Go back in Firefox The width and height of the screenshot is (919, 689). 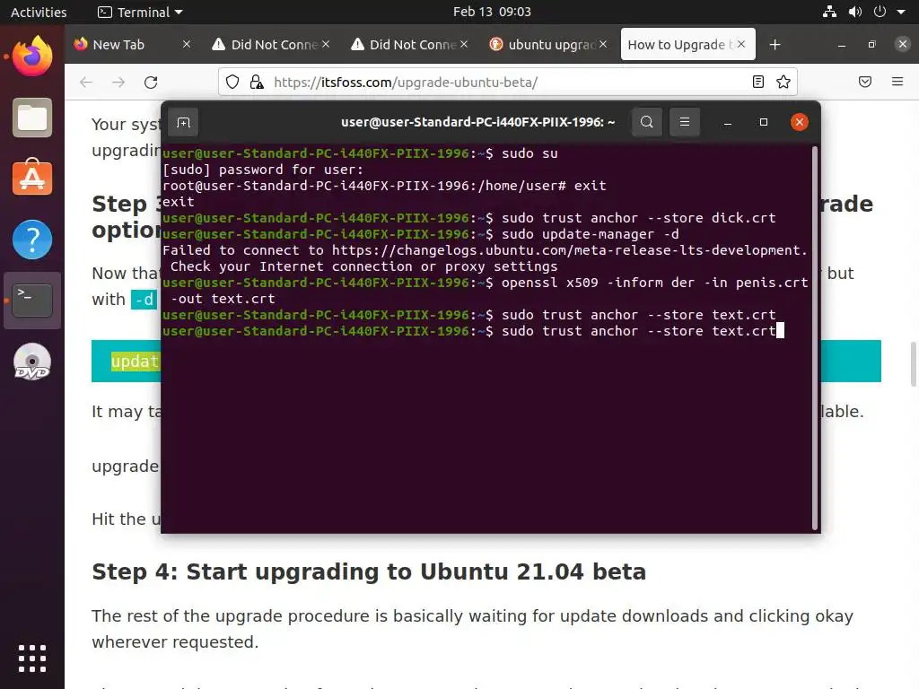[x=86, y=82]
